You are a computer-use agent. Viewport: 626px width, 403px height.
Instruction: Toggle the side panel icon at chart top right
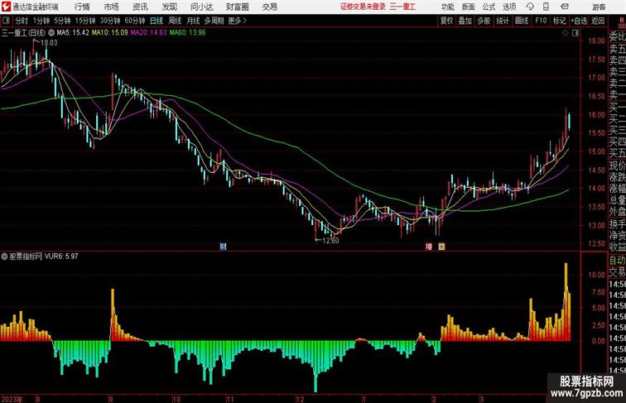[x=575, y=33]
